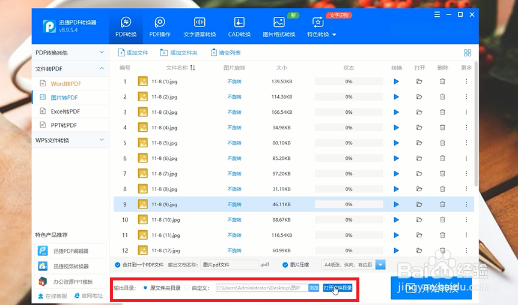This screenshot has height=305, width=518.
Task: Open more options for 11-8 (11).jpg
Action: [466, 235]
